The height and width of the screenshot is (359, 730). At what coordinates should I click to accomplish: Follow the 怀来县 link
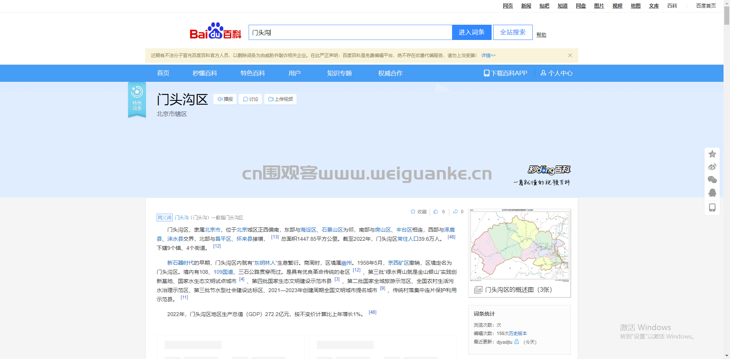pos(244,239)
